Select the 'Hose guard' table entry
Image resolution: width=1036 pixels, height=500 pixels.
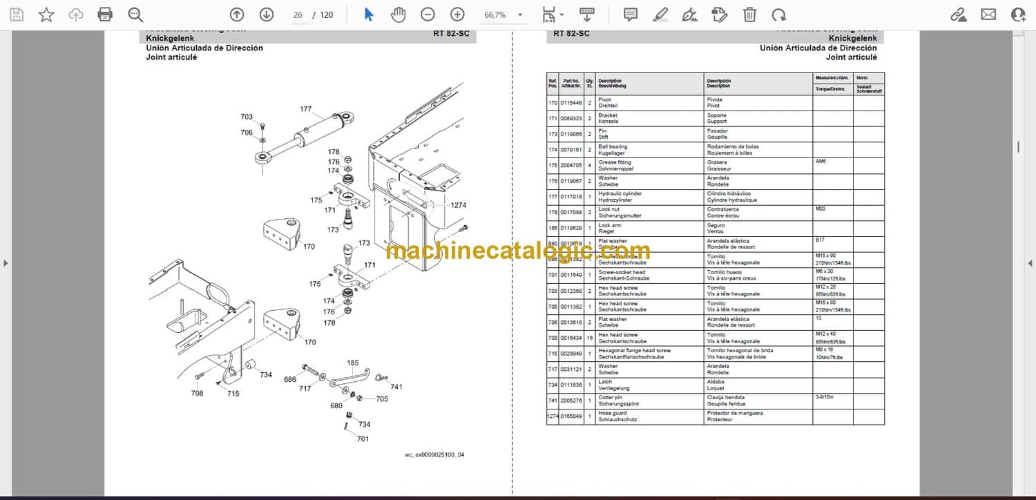tap(613, 413)
